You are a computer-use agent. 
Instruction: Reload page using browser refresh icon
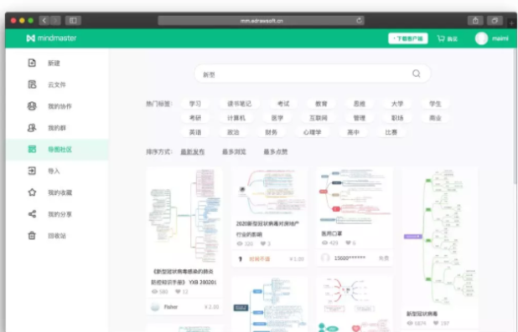(359, 21)
